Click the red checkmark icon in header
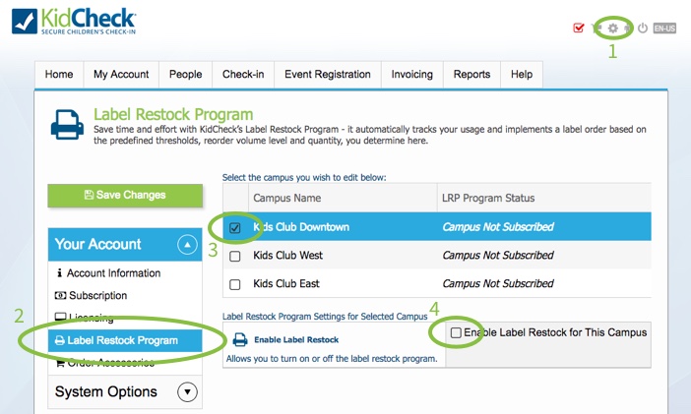 click(579, 28)
